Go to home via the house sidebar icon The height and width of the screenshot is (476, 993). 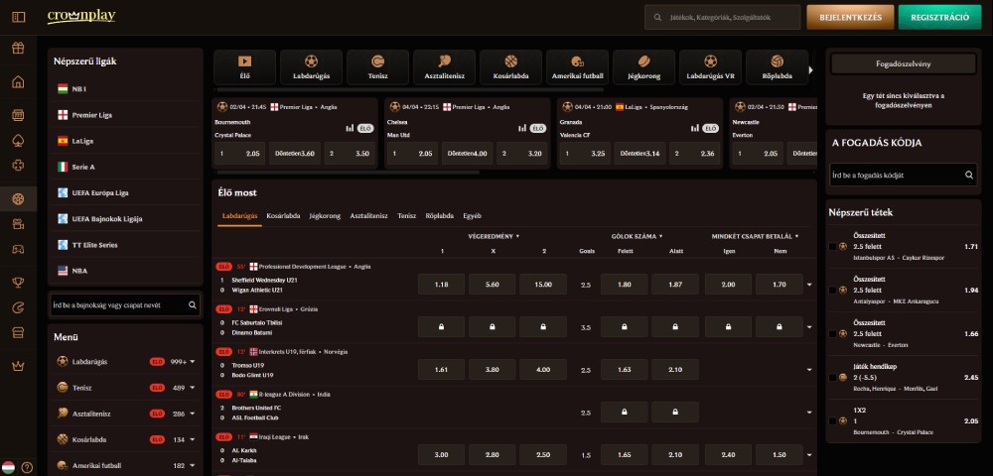click(17, 81)
